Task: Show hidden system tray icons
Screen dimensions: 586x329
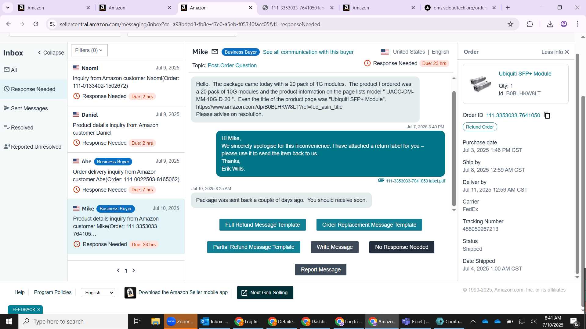Action: (473, 321)
